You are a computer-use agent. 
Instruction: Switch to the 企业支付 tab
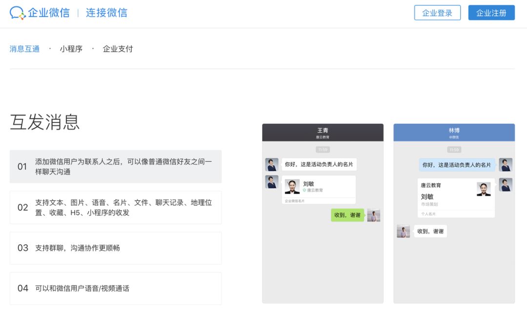pos(118,49)
